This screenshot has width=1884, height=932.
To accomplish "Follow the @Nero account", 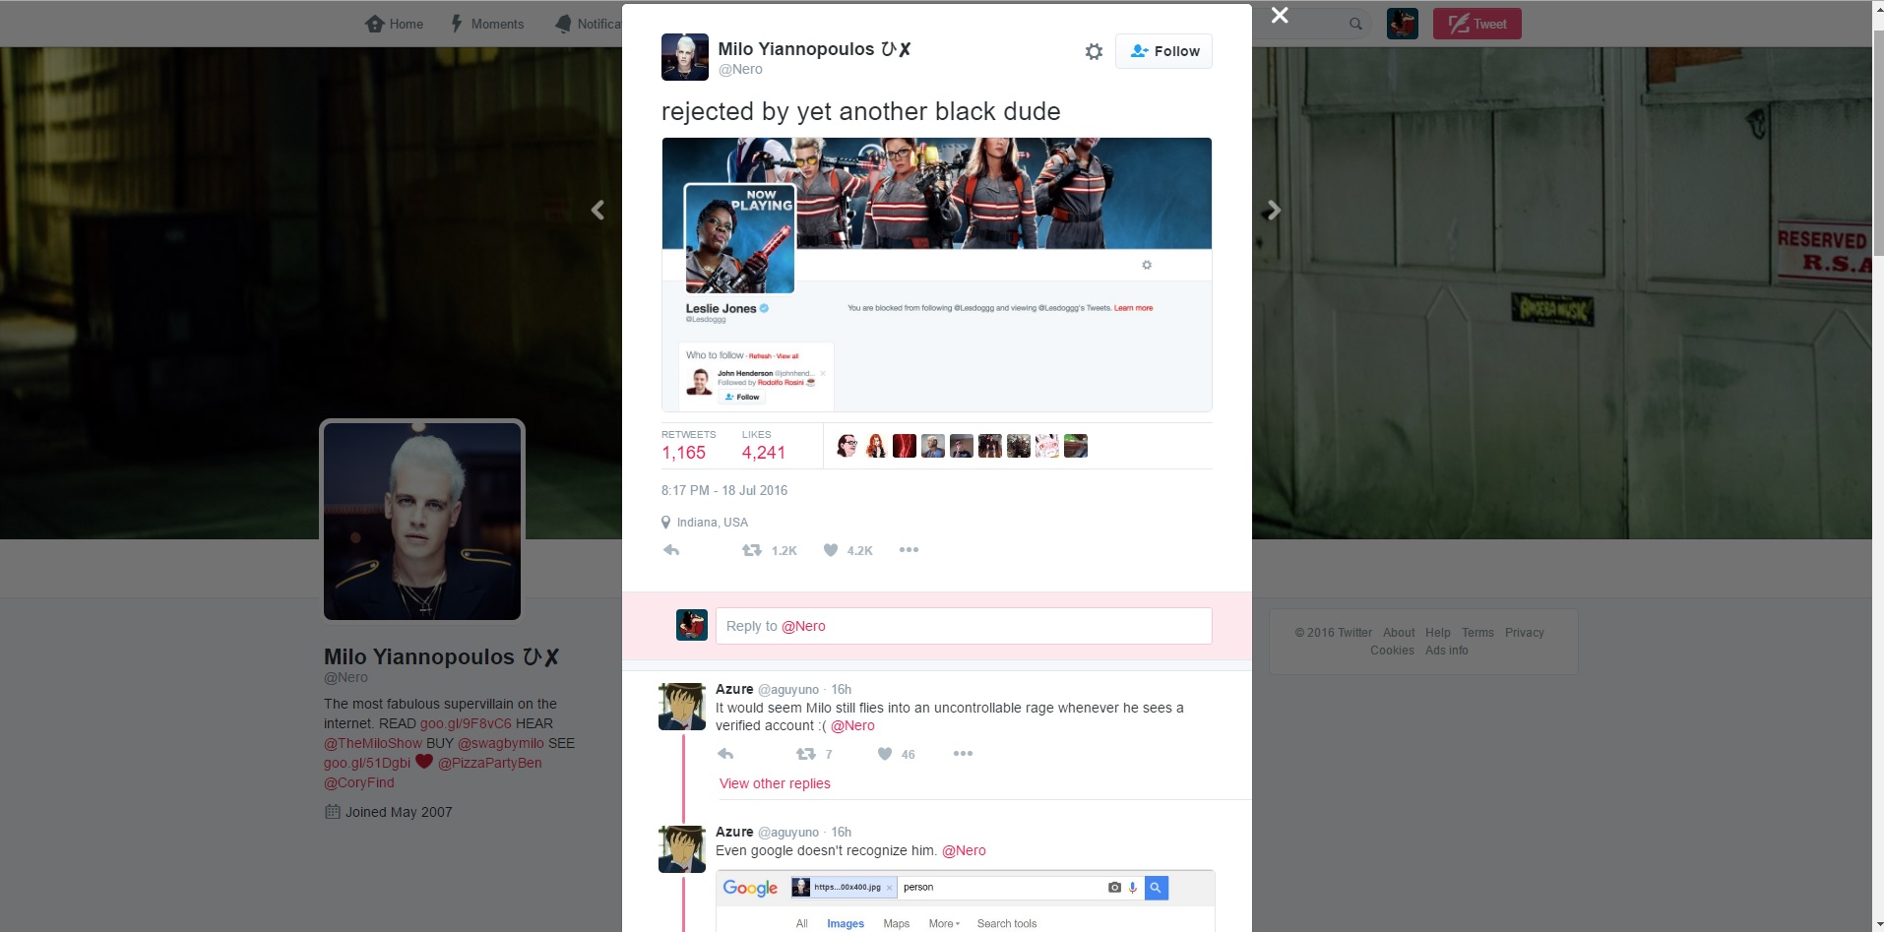I will pos(1163,51).
